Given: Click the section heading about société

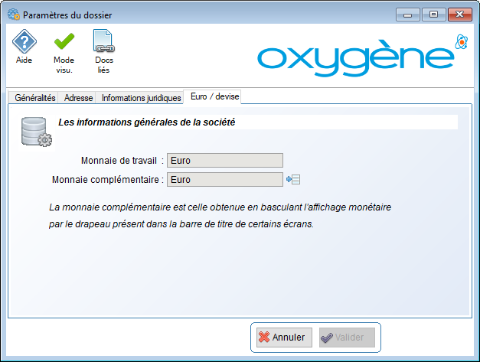Looking at the screenshot, I should click(x=147, y=122).
